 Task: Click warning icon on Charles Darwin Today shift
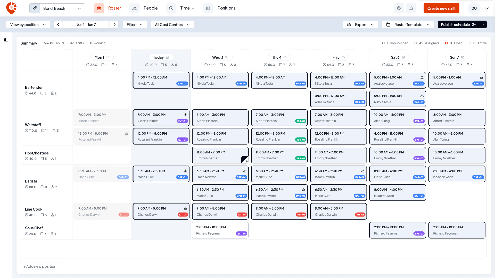pyautogui.click(x=186, y=208)
